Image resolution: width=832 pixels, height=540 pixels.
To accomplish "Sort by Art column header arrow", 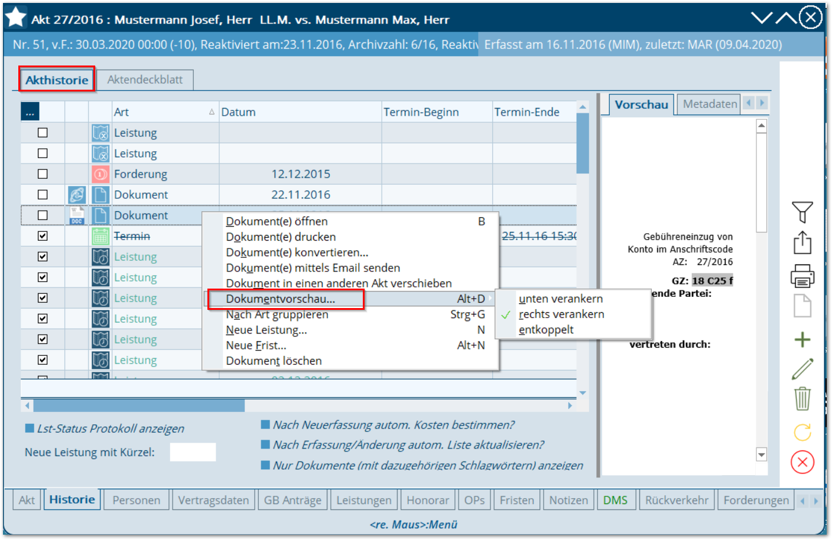I will [x=212, y=112].
